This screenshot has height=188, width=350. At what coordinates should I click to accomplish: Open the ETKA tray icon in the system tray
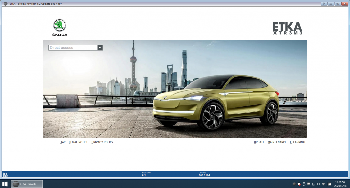click(294, 184)
